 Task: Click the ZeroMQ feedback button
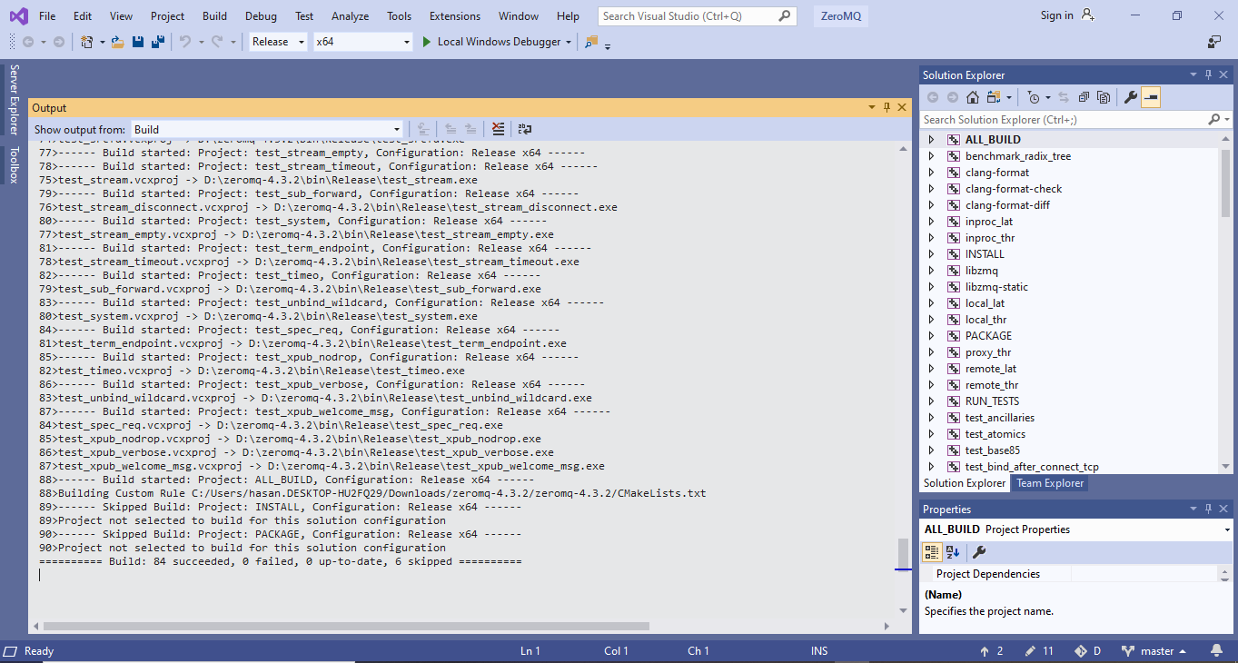[840, 15]
